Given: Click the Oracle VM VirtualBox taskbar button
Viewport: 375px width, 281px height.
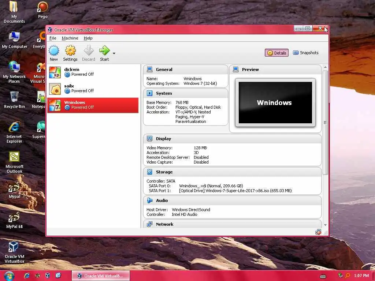Looking at the screenshot, I should 101,276.
